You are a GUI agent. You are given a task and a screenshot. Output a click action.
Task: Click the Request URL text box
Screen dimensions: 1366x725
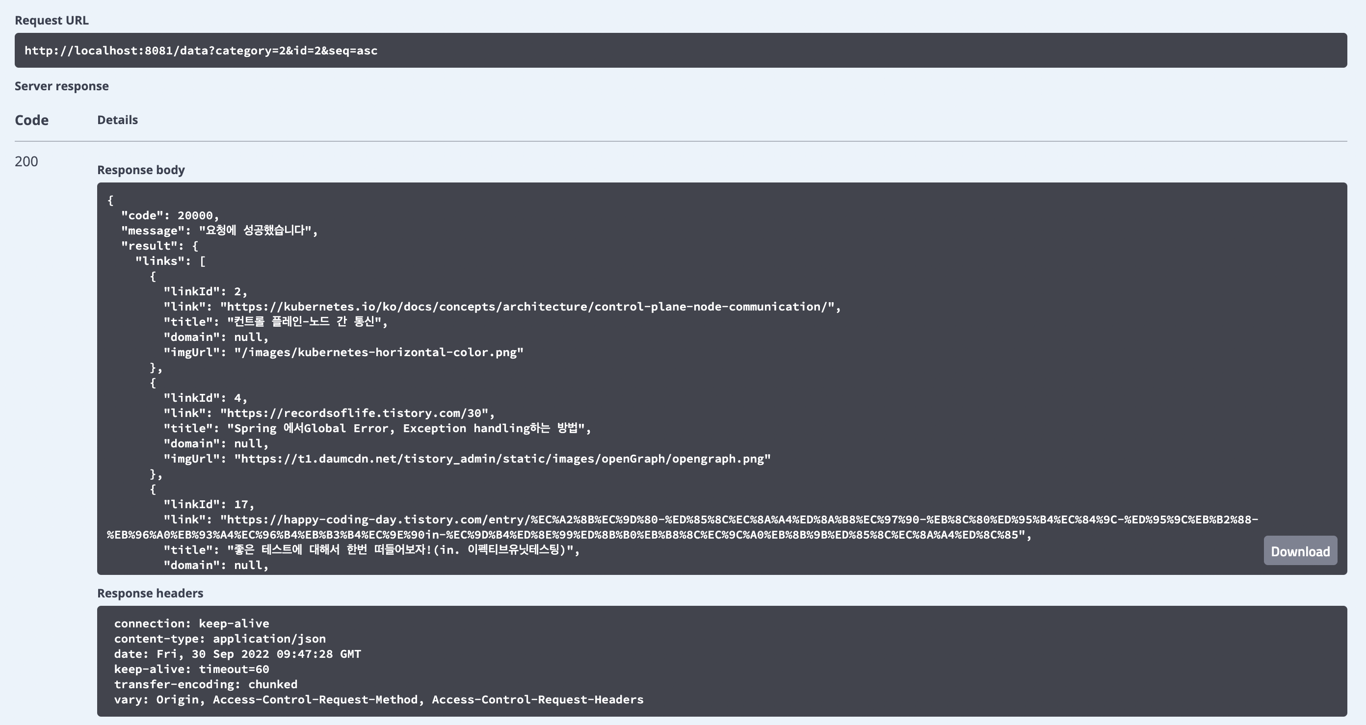tap(201, 51)
